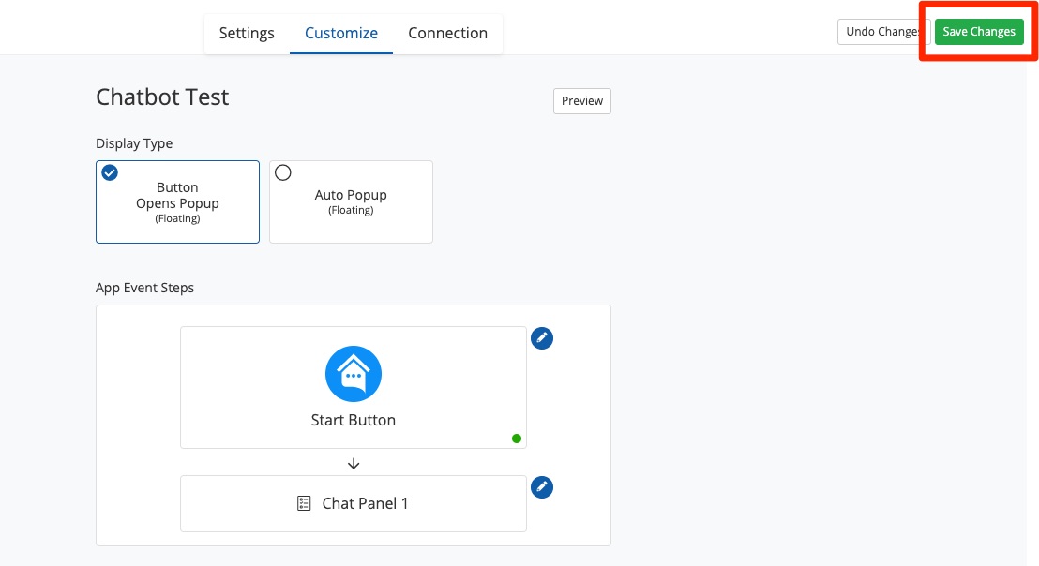Select the Auto Popup radio circle
This screenshot has height=566, width=1039.
click(283, 172)
